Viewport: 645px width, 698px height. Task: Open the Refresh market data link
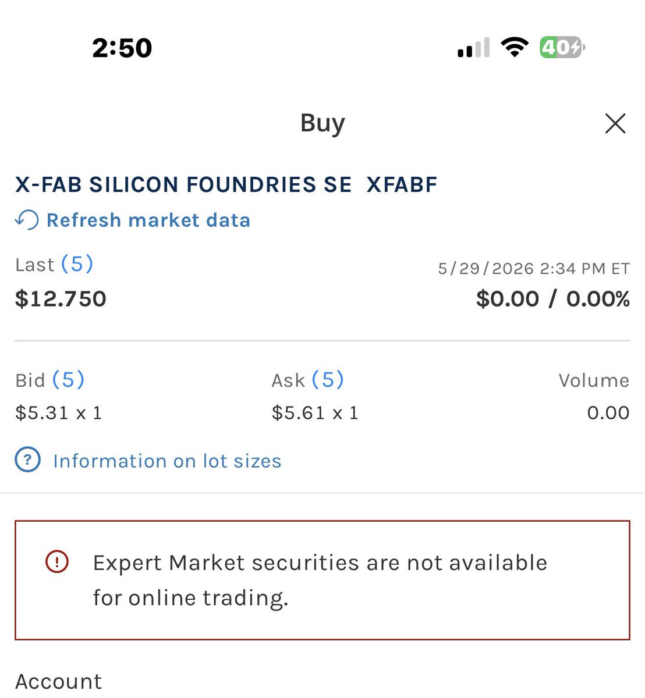click(x=148, y=220)
